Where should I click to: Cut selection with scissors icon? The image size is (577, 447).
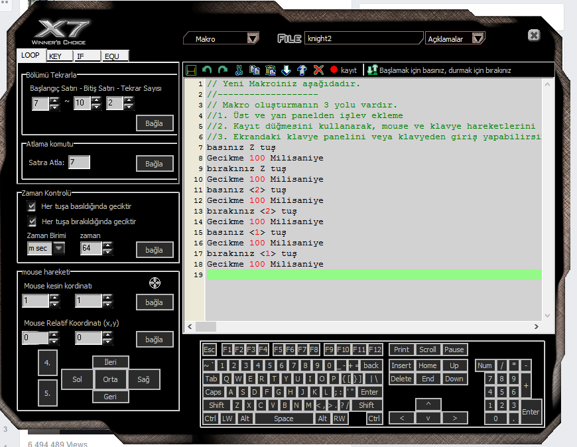click(239, 70)
